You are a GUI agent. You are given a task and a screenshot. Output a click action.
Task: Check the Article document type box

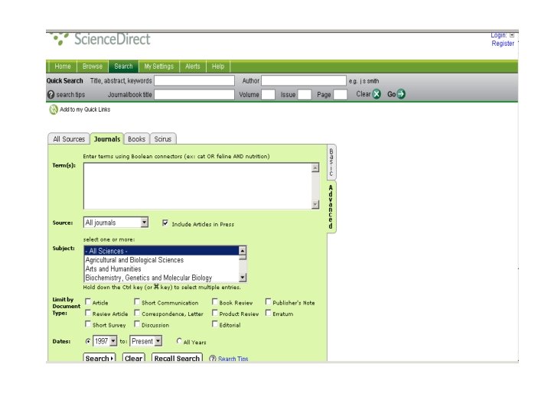point(88,301)
